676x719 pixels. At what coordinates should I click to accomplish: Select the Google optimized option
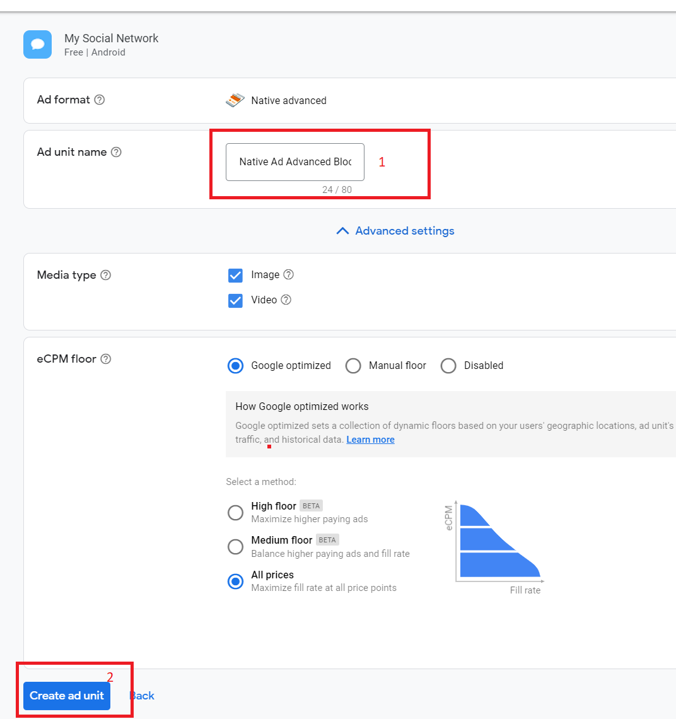pyautogui.click(x=235, y=366)
